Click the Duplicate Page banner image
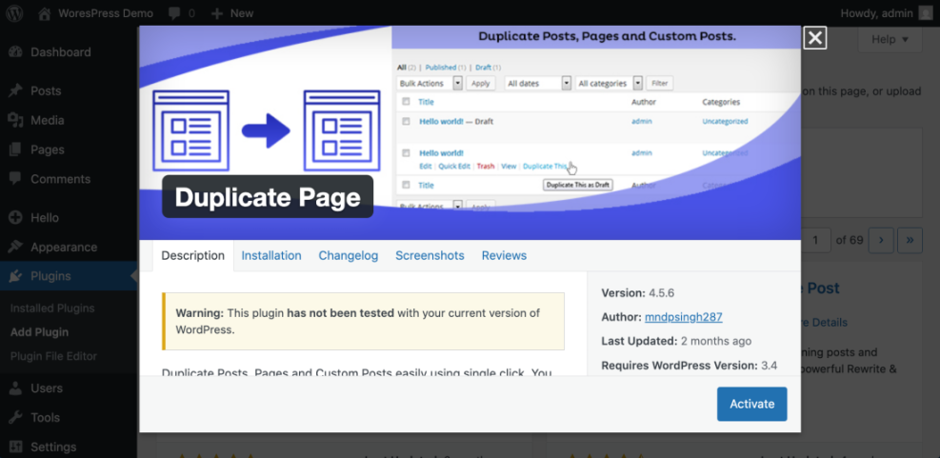The height and width of the screenshot is (458, 940). point(470,133)
